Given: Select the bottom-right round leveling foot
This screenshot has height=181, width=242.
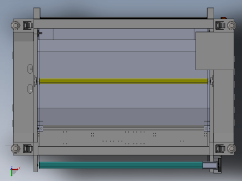Looking at the screenshot, I should (x=231, y=149).
